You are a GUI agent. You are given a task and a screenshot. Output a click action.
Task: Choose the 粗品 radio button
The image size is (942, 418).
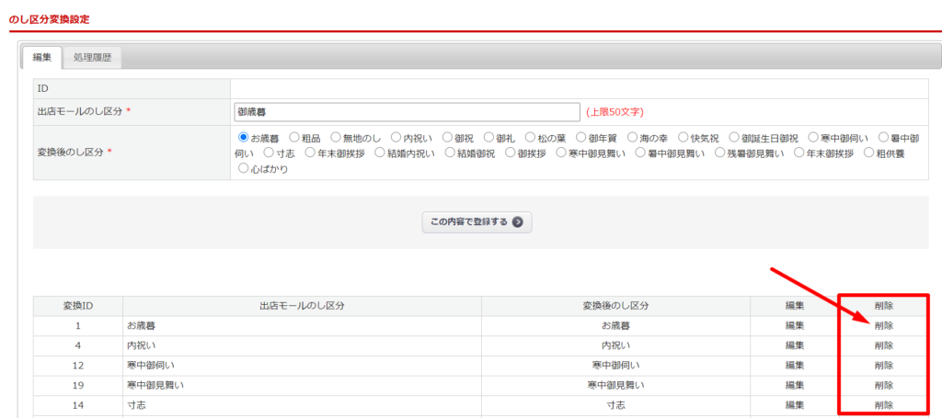[295, 138]
